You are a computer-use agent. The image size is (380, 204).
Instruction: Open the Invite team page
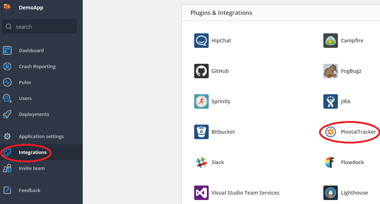coord(32,168)
